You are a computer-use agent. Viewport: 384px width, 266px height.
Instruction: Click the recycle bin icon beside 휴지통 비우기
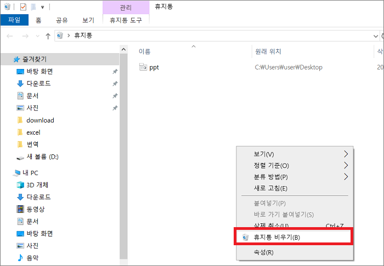(245, 237)
